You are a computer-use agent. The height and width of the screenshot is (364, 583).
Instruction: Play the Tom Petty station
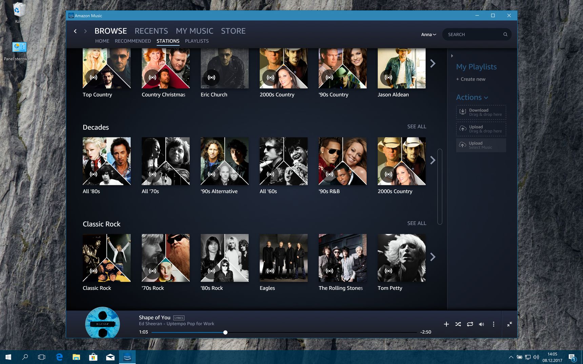point(388,271)
